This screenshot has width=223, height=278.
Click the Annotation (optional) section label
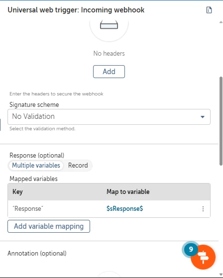click(37, 253)
